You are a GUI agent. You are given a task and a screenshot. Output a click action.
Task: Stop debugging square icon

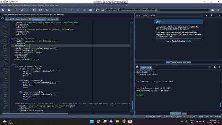[x=84, y=10]
